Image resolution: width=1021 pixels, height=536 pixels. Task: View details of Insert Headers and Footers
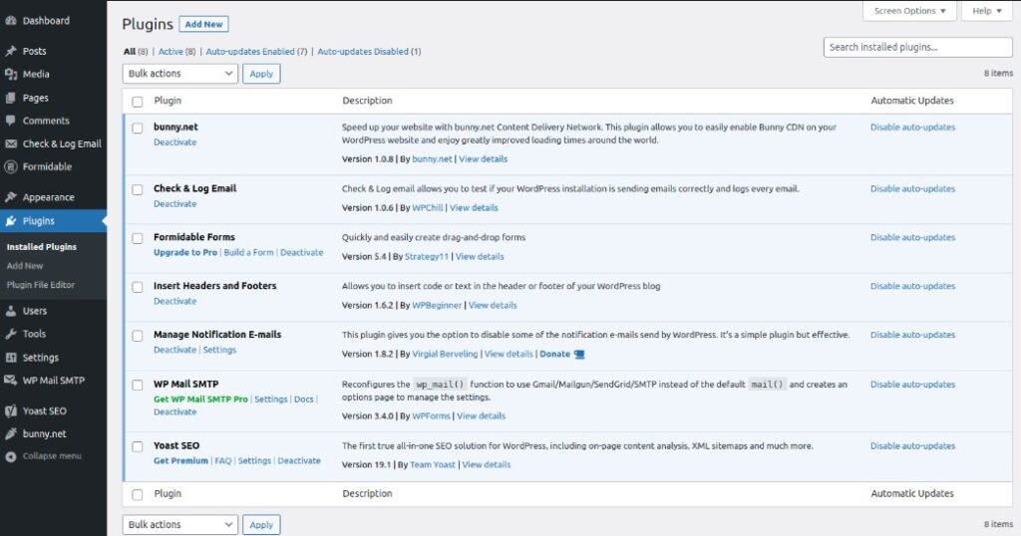[493, 305]
